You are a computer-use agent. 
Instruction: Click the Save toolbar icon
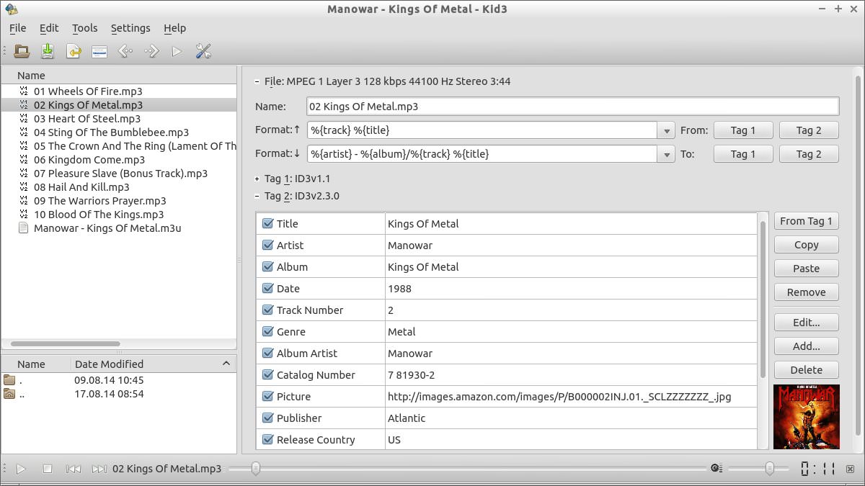click(x=47, y=50)
